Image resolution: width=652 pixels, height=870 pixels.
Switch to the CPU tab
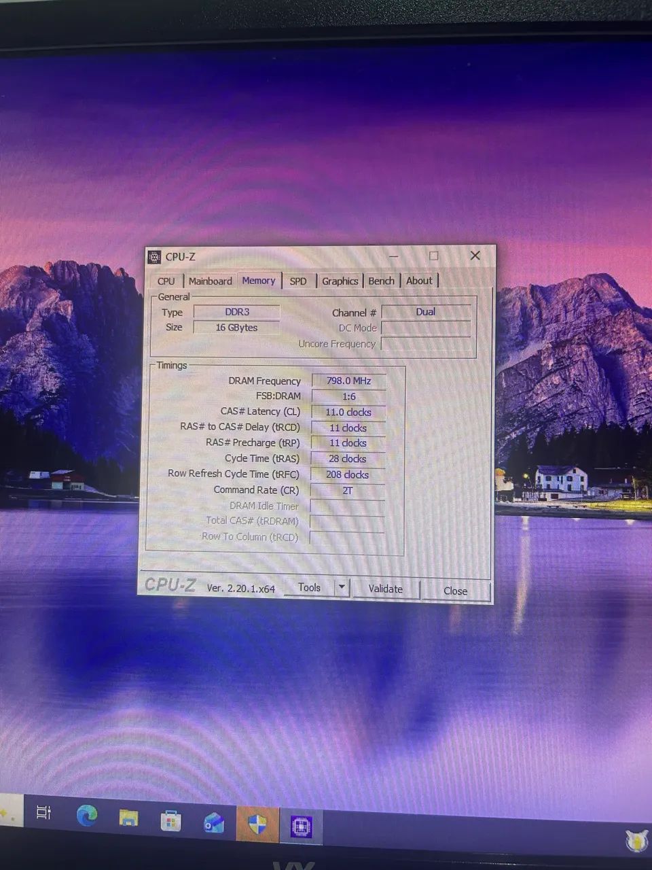[166, 281]
